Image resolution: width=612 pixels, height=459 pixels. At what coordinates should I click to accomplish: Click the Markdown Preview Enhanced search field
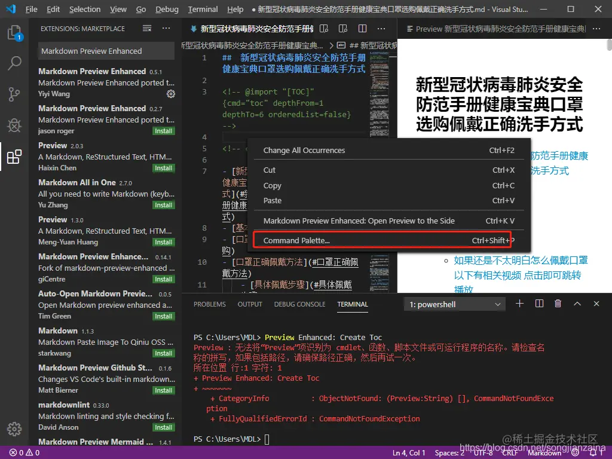click(105, 51)
